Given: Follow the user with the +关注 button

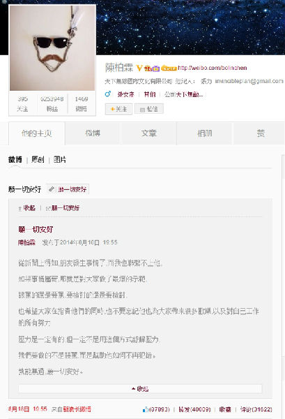Looking at the screenshot, I should click(118, 109).
